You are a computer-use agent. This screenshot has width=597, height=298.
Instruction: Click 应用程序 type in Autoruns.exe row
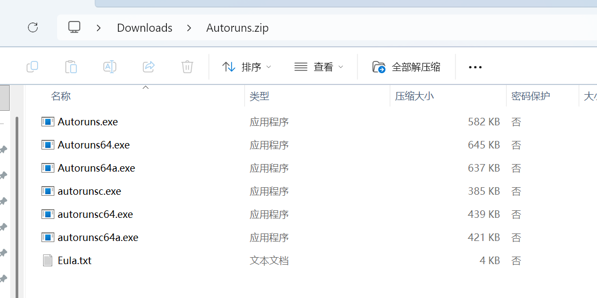(x=269, y=122)
